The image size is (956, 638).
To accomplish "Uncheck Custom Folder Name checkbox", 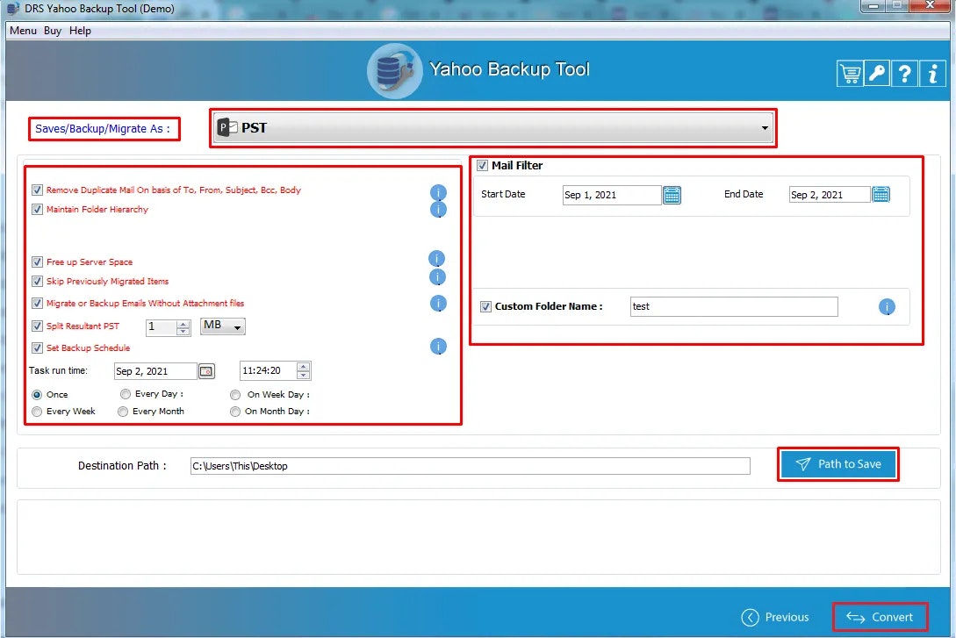I will (x=485, y=306).
